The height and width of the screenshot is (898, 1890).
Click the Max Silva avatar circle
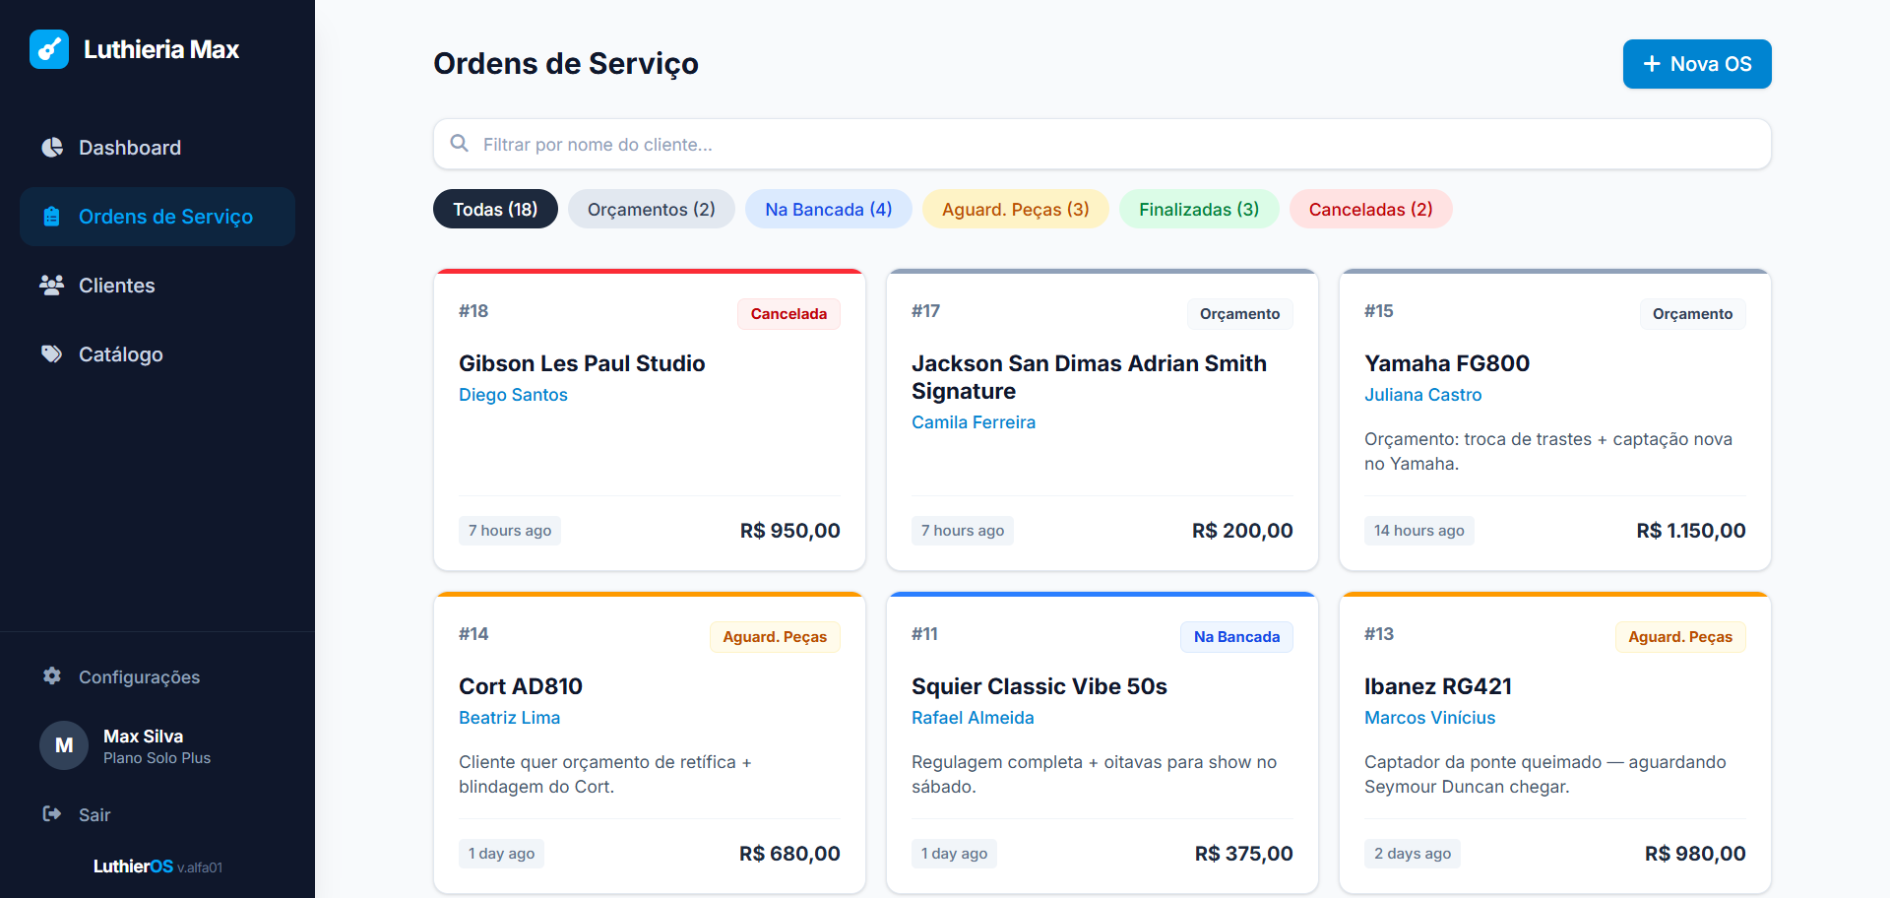pyautogui.click(x=64, y=745)
